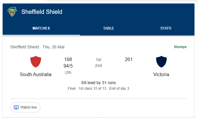Click the match date Thu, 26 Mar

(x=54, y=47)
